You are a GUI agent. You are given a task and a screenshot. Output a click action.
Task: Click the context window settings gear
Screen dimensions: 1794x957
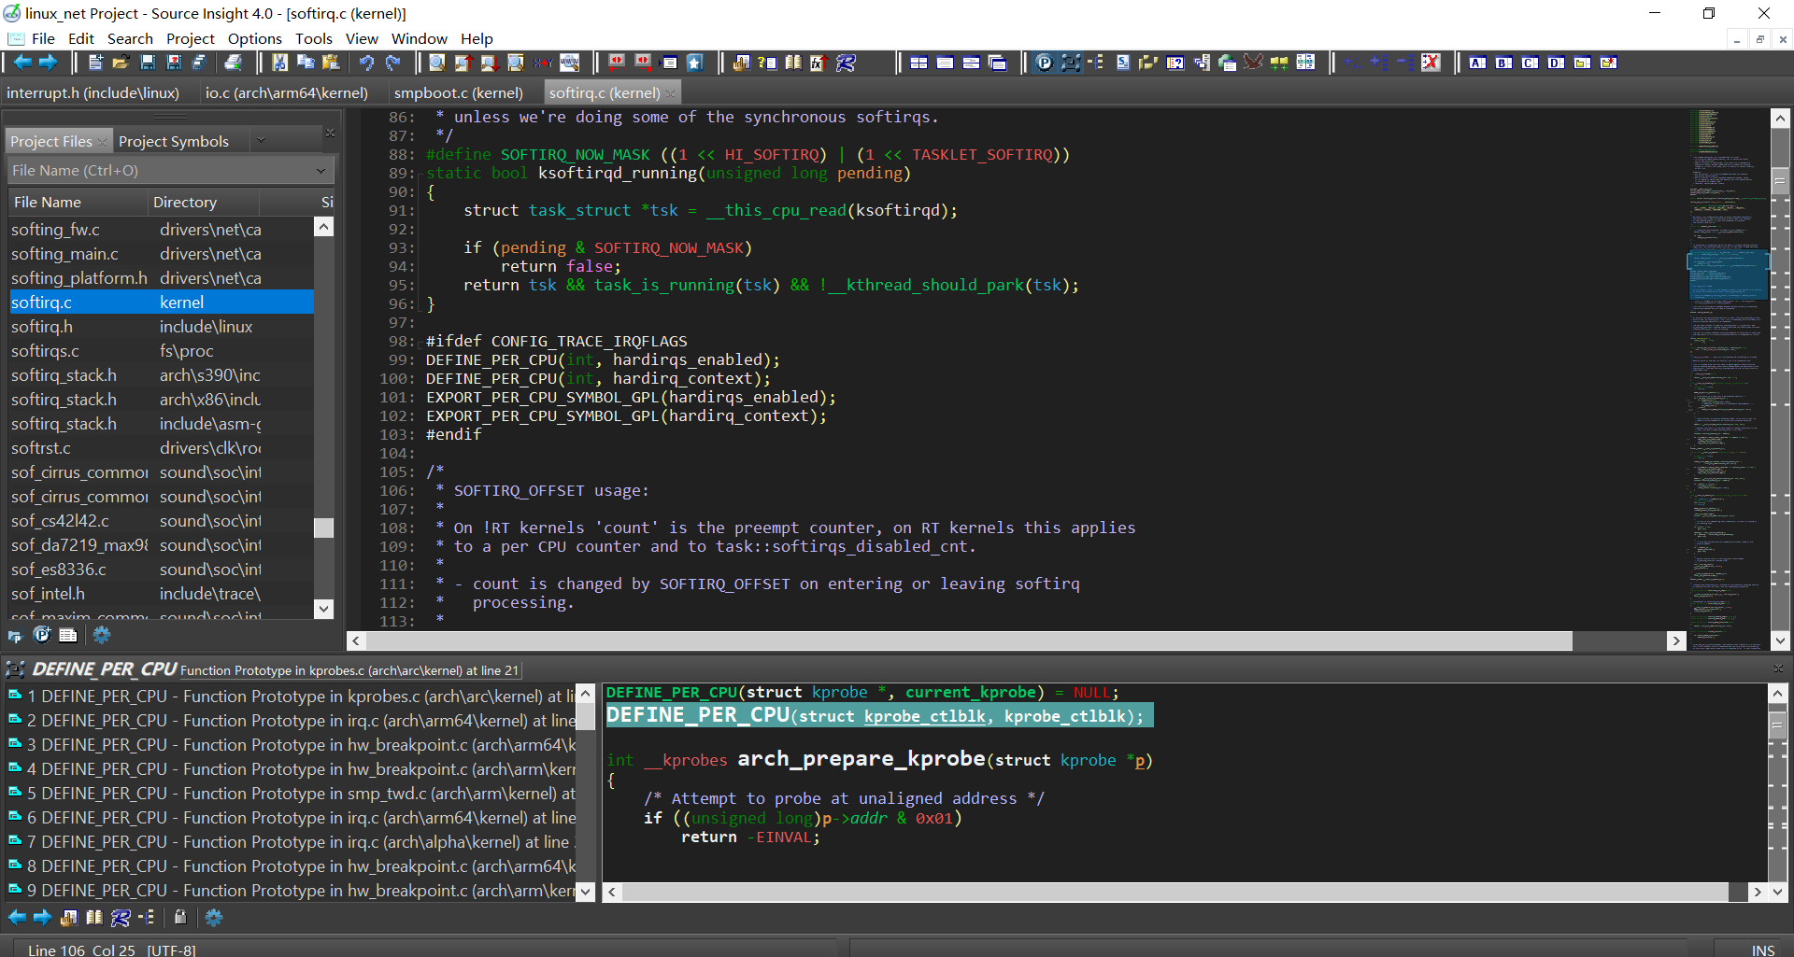[213, 918]
